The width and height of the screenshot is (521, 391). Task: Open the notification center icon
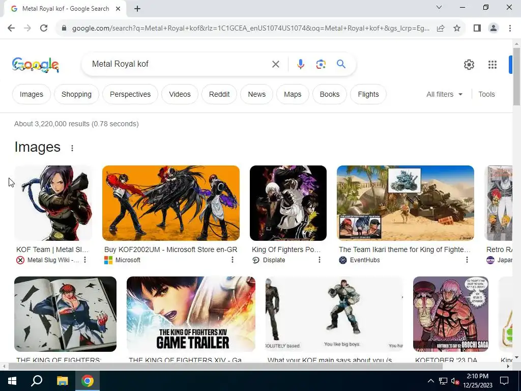(504, 381)
